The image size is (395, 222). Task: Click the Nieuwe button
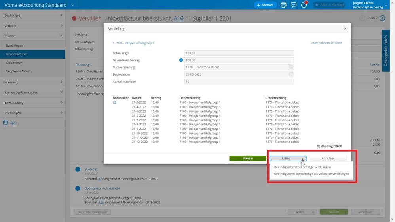click(265, 5)
